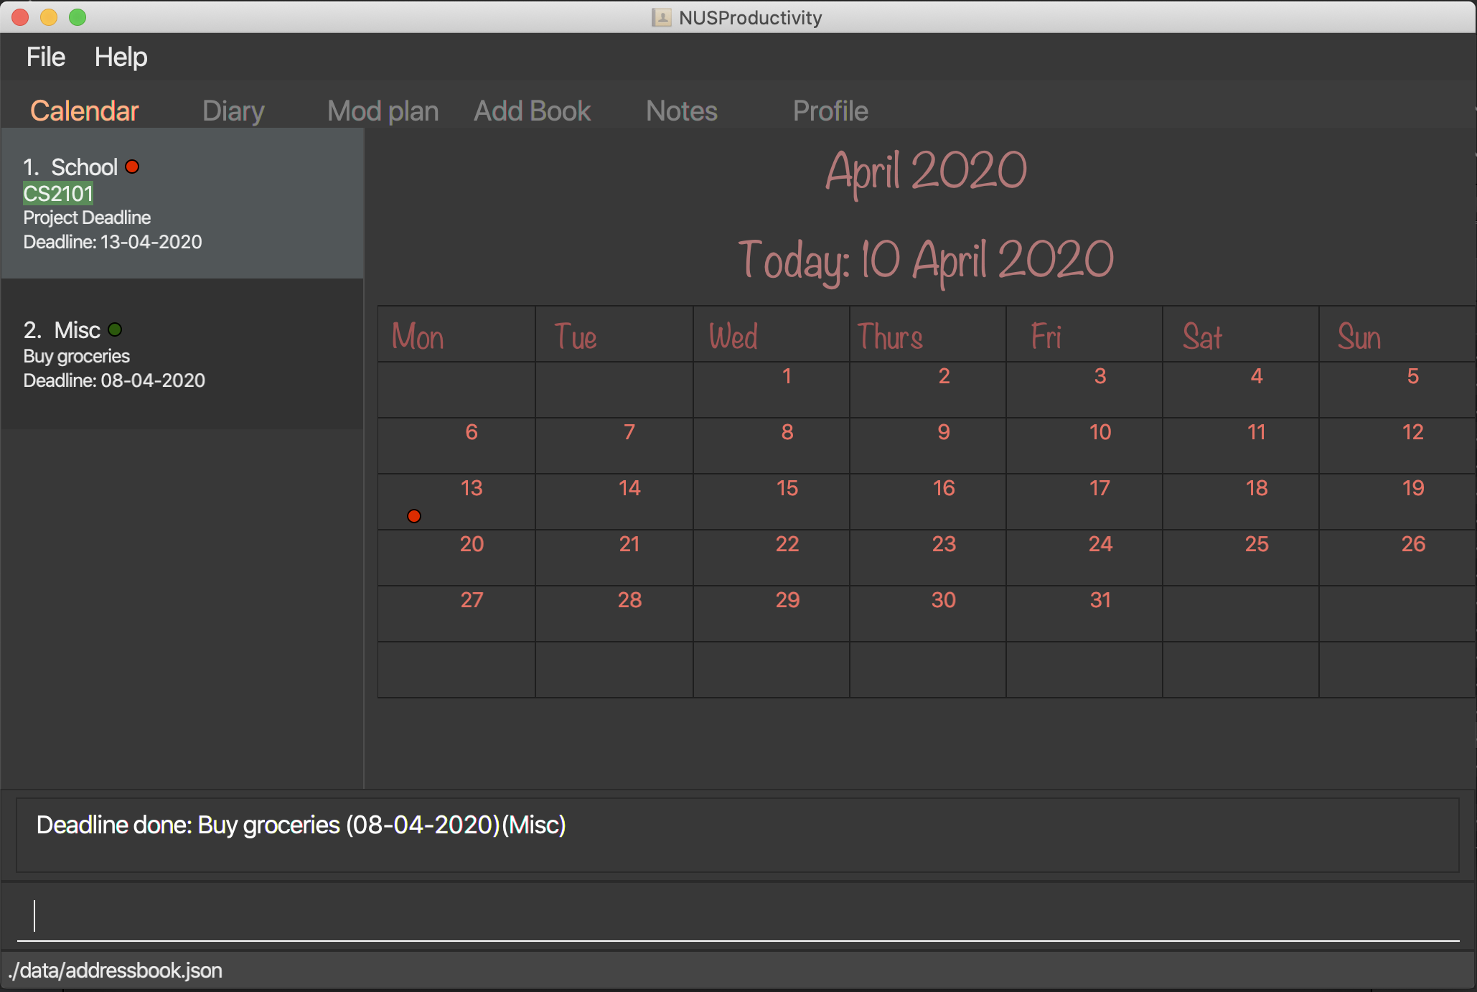
Task: Select the Misc task card title
Action: [x=77, y=329]
